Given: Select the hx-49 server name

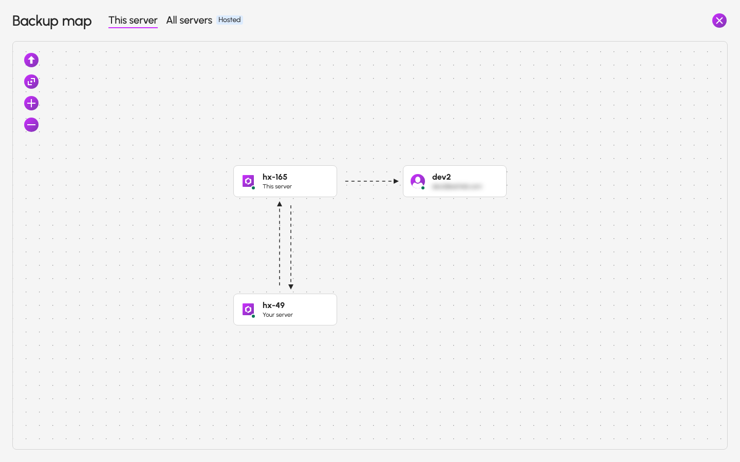Looking at the screenshot, I should click(273, 305).
